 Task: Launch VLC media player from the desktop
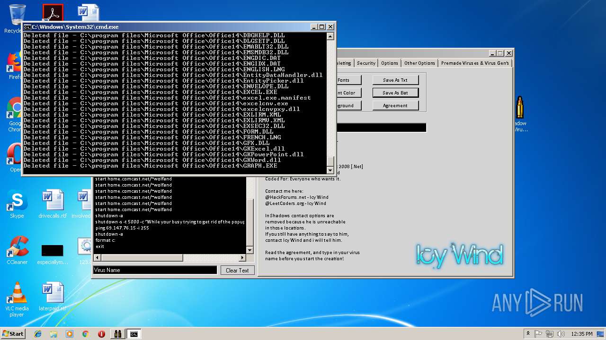(17, 295)
